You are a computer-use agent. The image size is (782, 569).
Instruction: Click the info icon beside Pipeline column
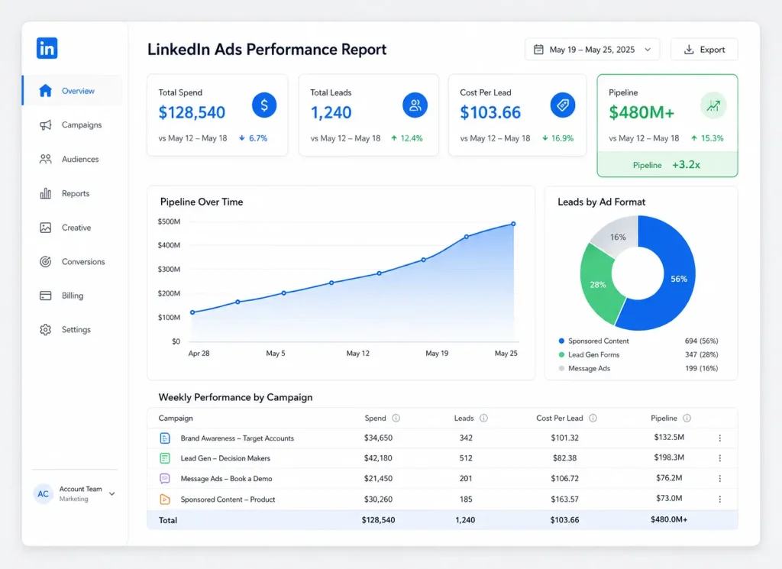[687, 418]
